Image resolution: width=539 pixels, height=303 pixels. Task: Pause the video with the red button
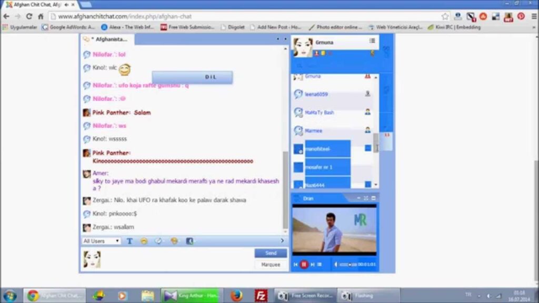point(304,265)
